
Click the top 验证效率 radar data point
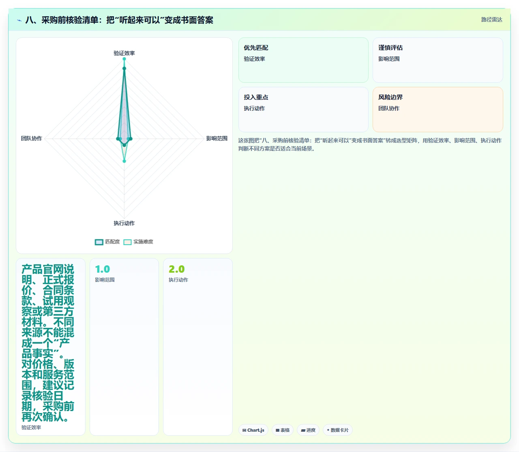tap(124, 59)
